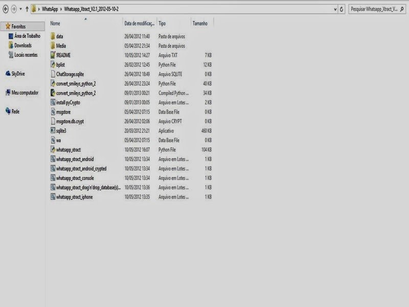Select the msgstore.db.crypt file icon
409x307 pixels.
53,121
